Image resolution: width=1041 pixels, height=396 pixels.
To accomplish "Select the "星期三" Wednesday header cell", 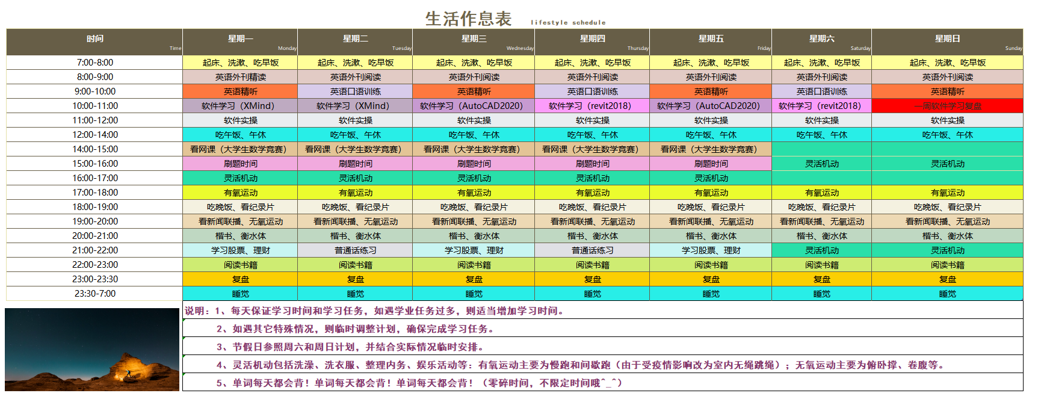I will point(474,42).
